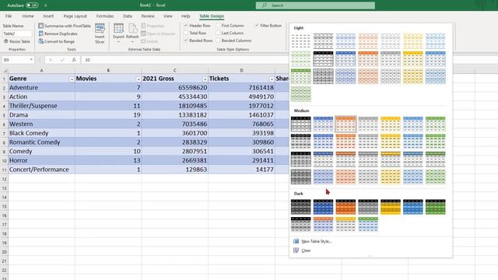Screen dimensions: 498x280
Task: Click the Convert to Range icon
Action: [40, 41]
